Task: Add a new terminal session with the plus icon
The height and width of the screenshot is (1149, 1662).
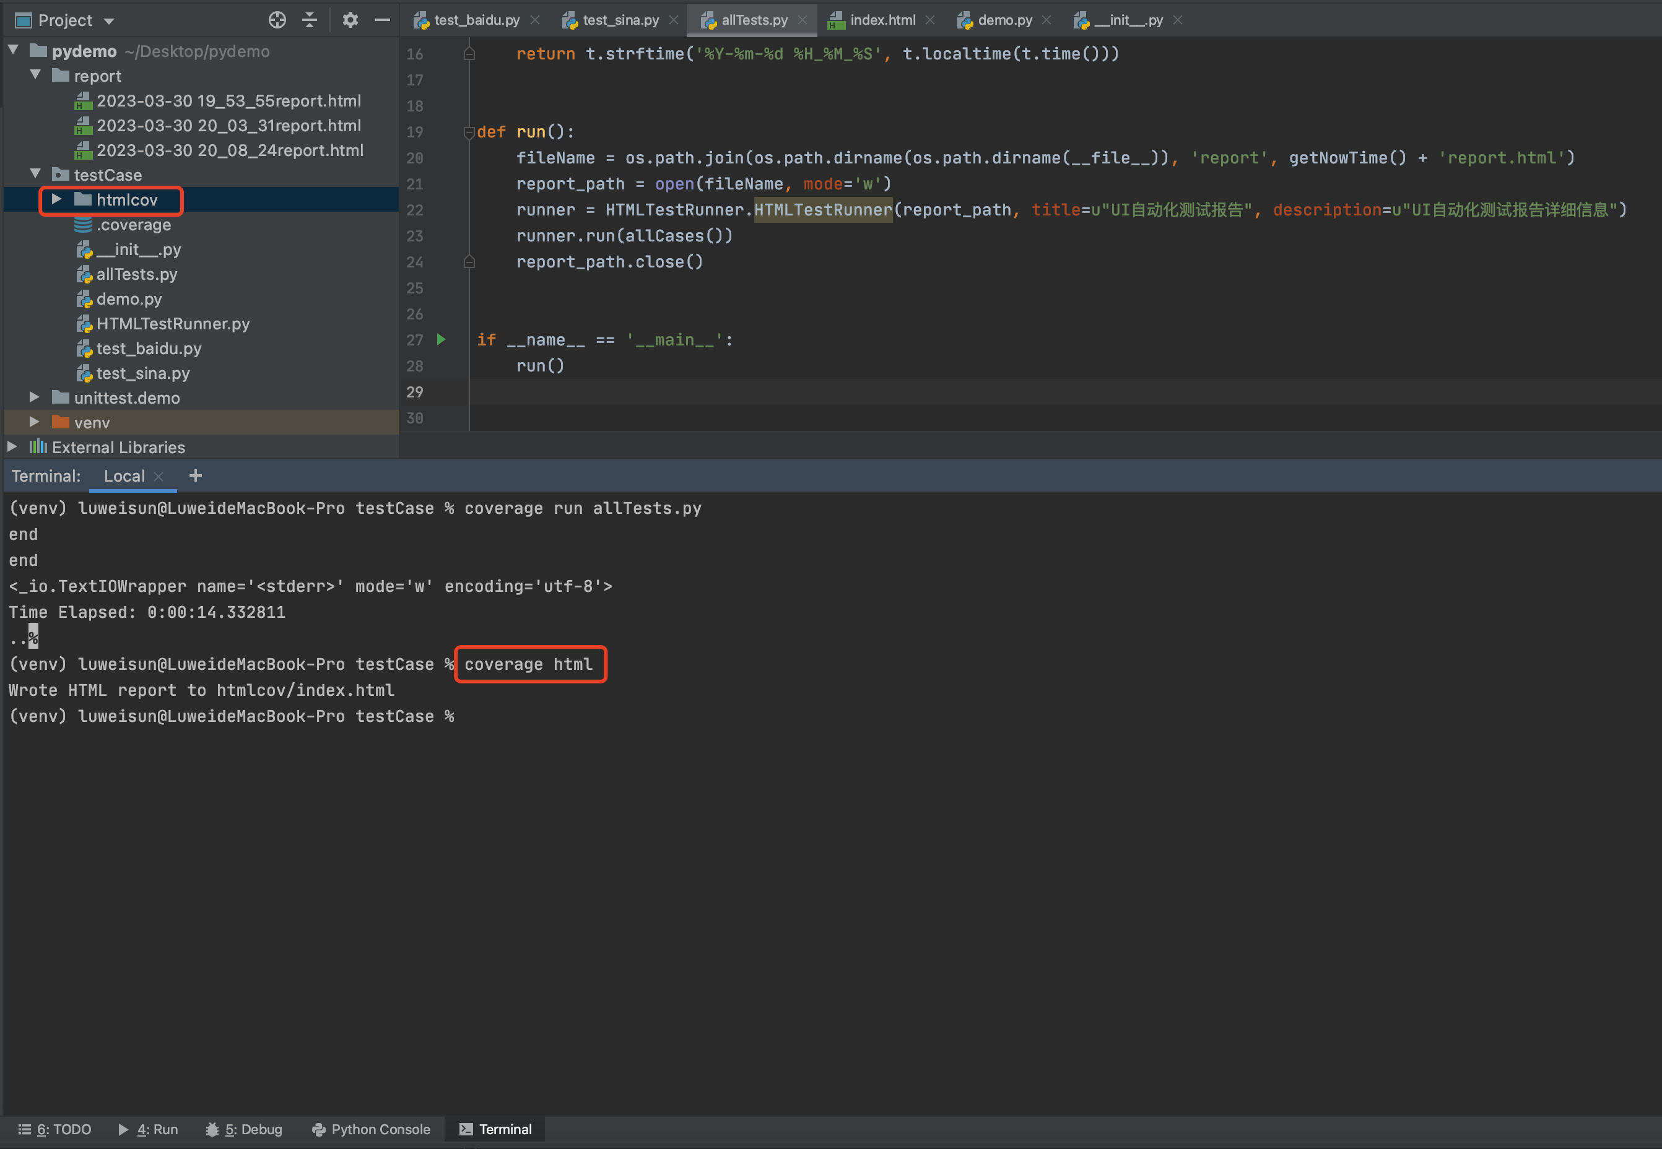Action: pos(195,476)
